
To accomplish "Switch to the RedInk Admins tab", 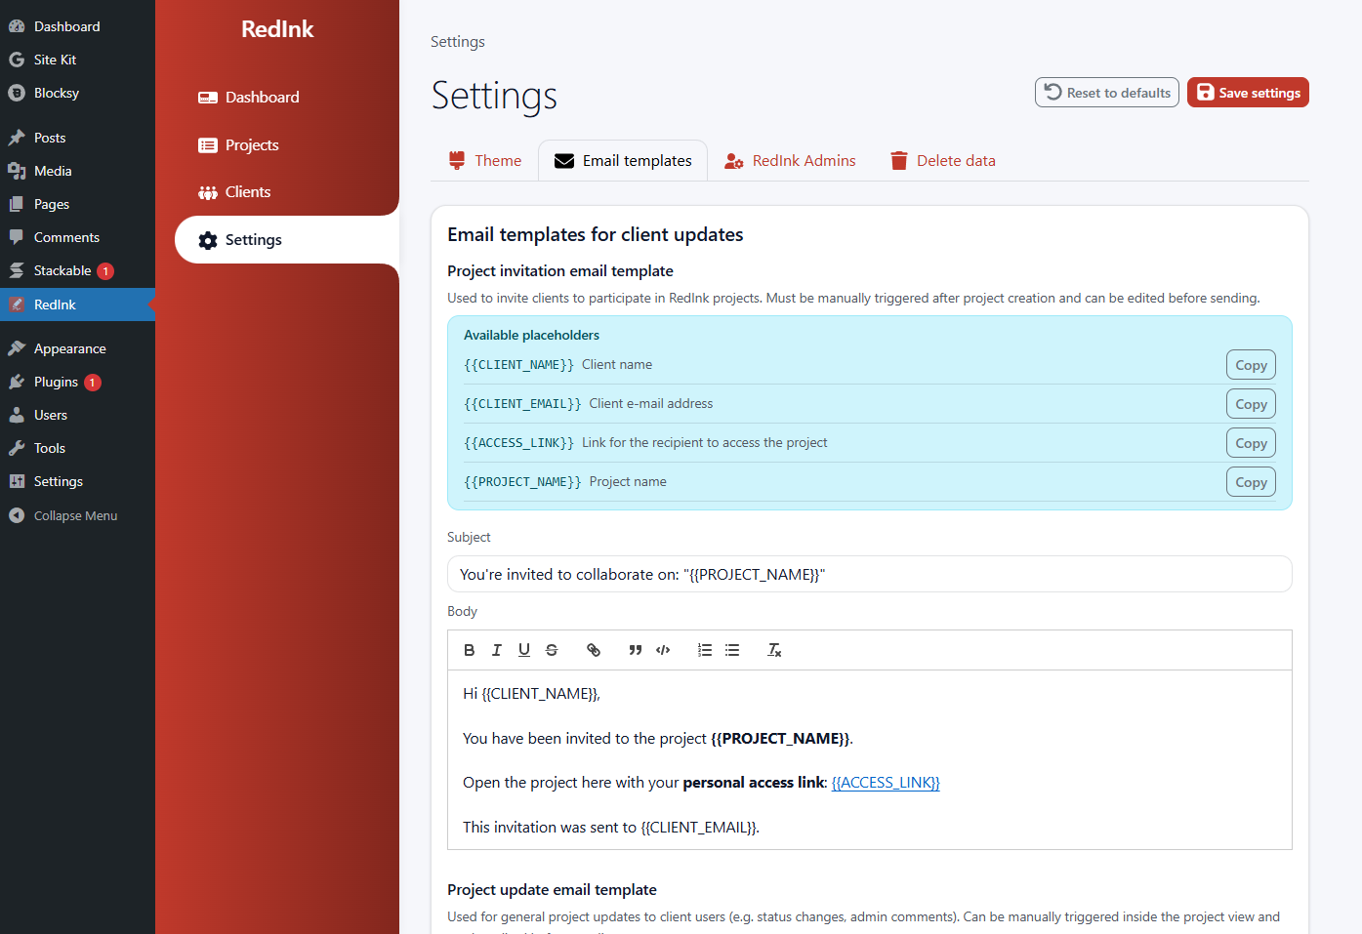I will pos(790,161).
